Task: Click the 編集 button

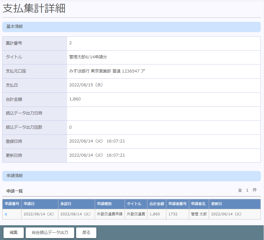Action: pos(13,233)
